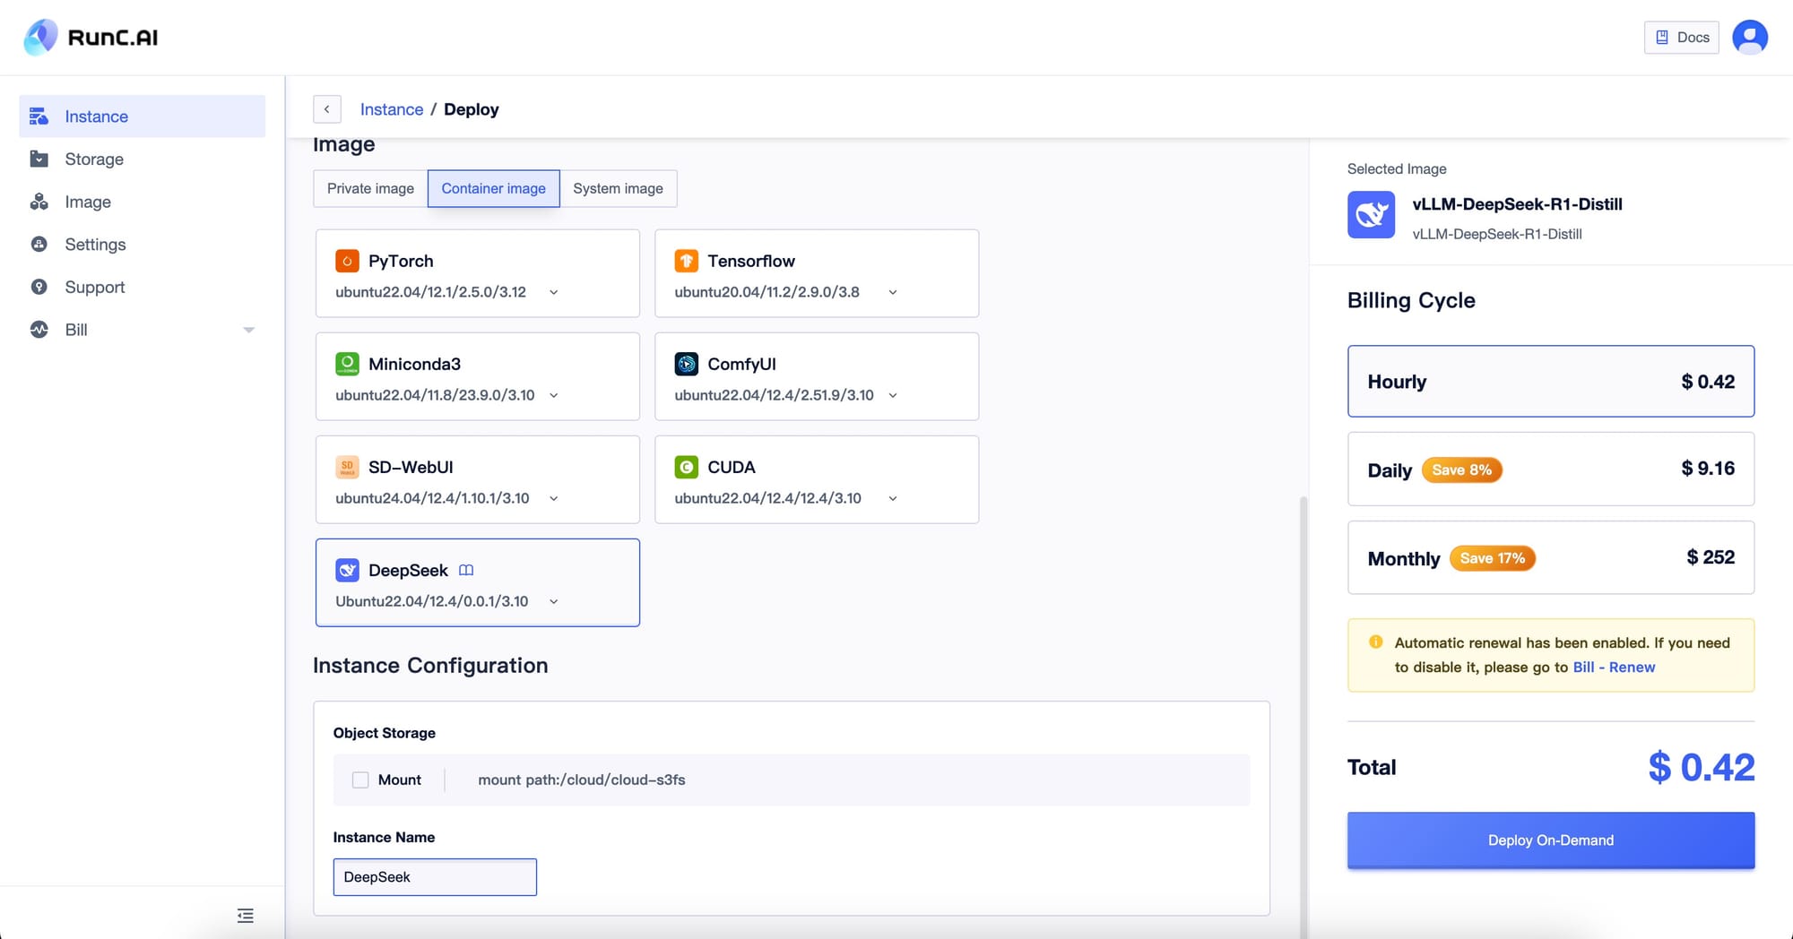The width and height of the screenshot is (1793, 939).
Task: Click the Storage folder icon
Action: pos(39,159)
